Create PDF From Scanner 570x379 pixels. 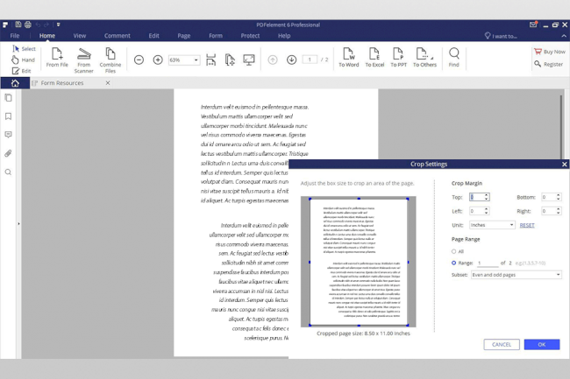(x=84, y=60)
